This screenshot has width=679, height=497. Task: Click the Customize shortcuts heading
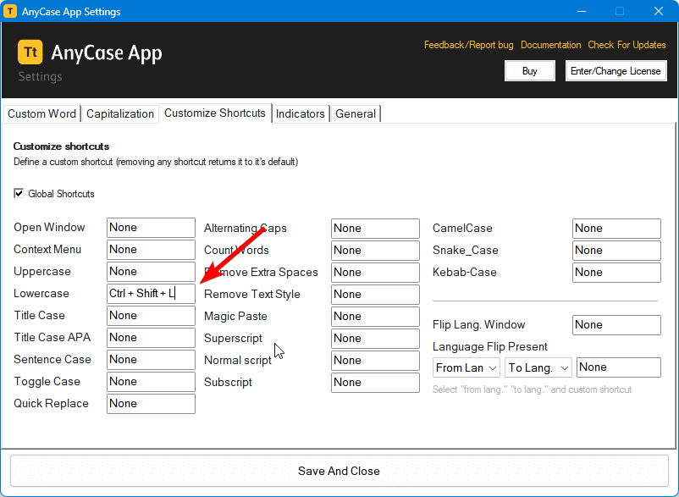click(61, 146)
